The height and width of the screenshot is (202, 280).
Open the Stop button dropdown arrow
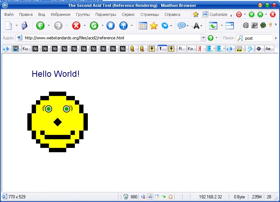(x=85, y=26)
